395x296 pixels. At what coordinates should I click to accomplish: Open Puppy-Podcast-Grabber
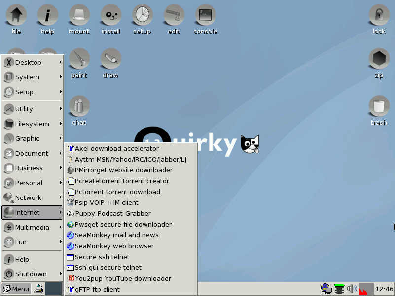[x=131, y=213]
